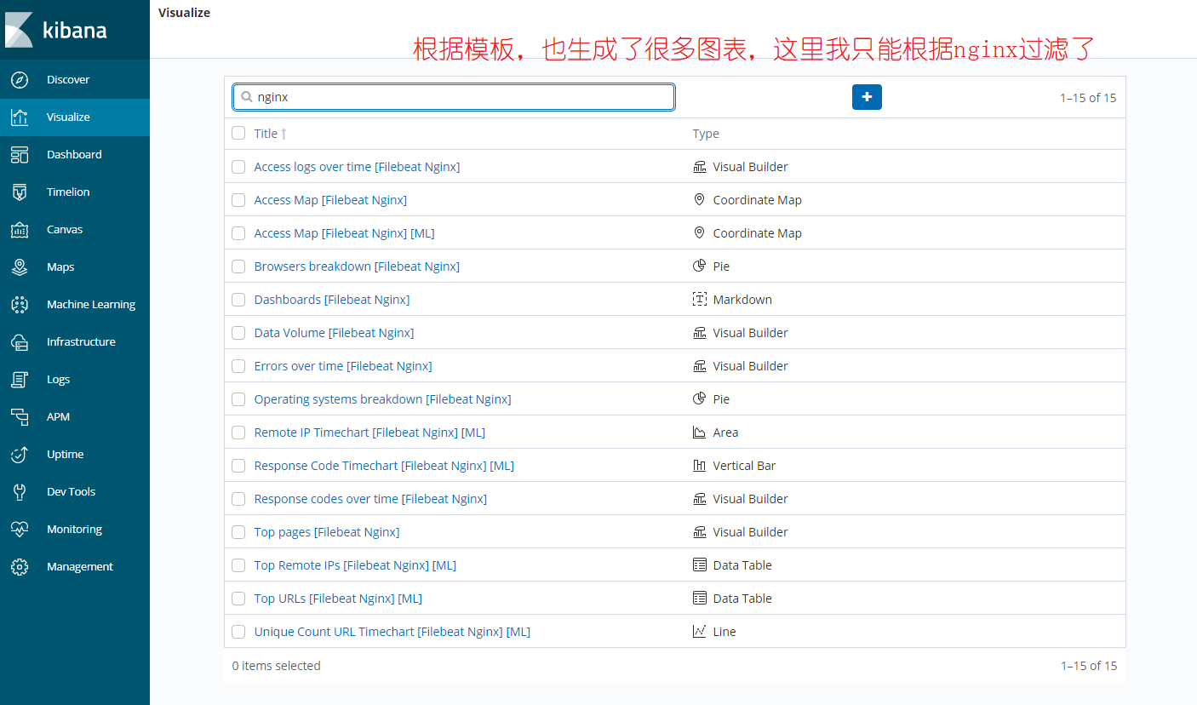Toggle the select-all checkbox beside Title
Viewport: 1197px width, 705px height.
[x=238, y=133]
